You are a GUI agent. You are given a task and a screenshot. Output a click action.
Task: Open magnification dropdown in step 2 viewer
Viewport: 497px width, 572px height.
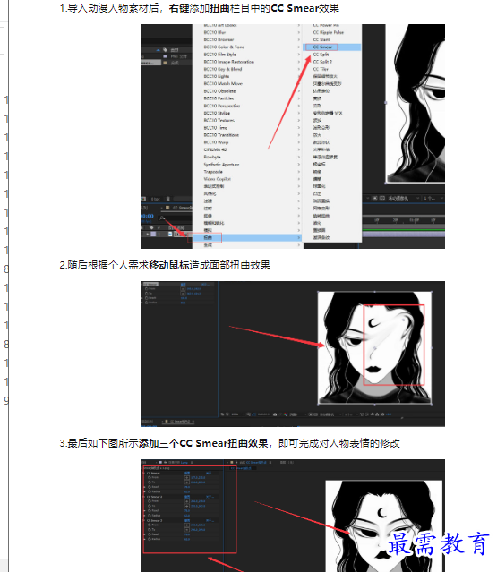pyautogui.click(x=238, y=414)
